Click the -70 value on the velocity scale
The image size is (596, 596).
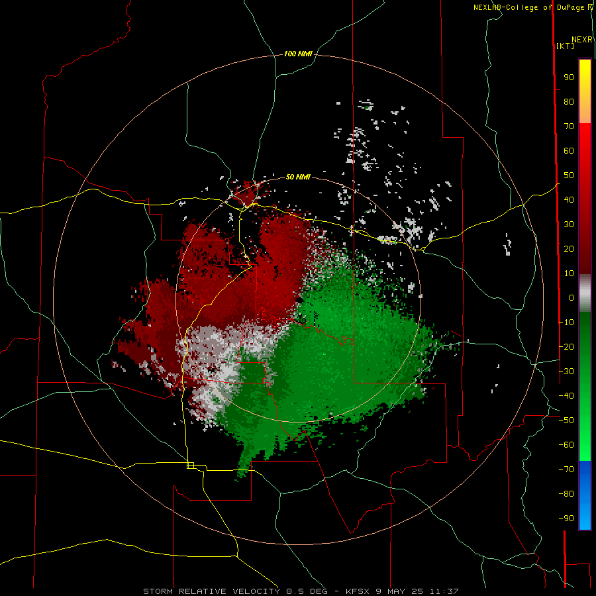click(566, 470)
